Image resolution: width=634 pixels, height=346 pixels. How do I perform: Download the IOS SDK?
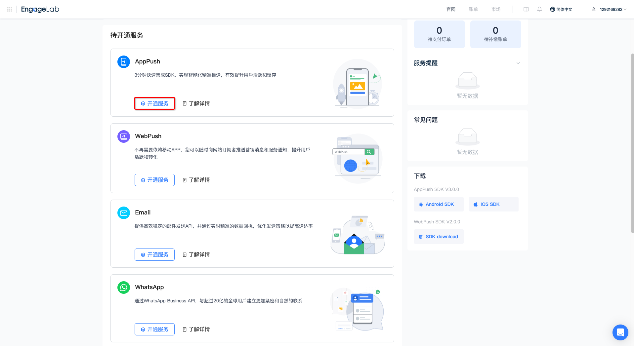[493, 204]
